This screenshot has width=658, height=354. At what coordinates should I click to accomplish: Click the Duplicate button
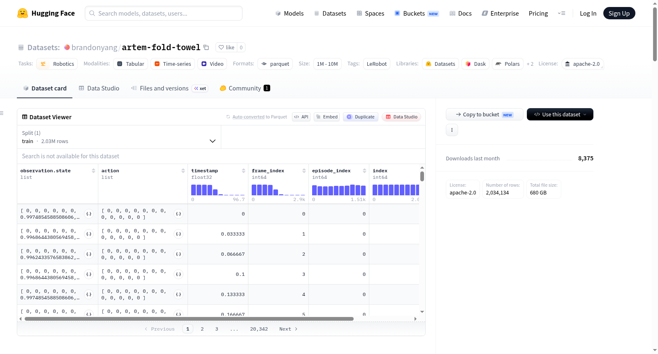[361, 117]
